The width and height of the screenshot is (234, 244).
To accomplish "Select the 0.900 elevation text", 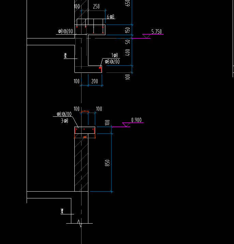I will 136,120.
